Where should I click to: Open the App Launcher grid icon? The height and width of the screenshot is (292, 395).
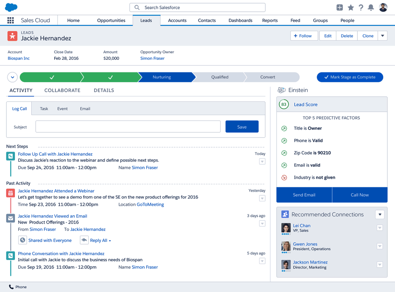tap(11, 20)
